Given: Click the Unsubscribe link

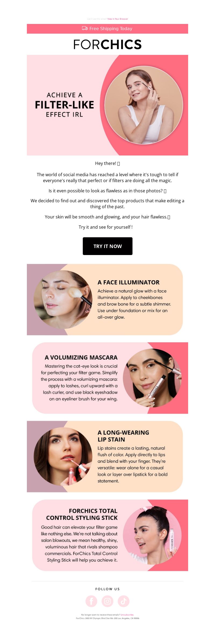Looking at the screenshot, I should (x=127, y=615).
